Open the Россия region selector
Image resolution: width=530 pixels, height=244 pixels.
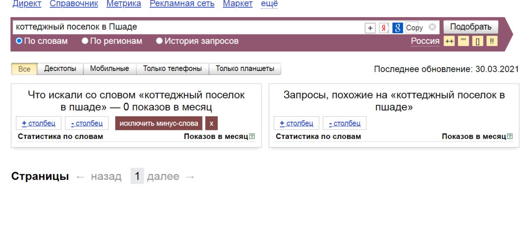(425, 41)
